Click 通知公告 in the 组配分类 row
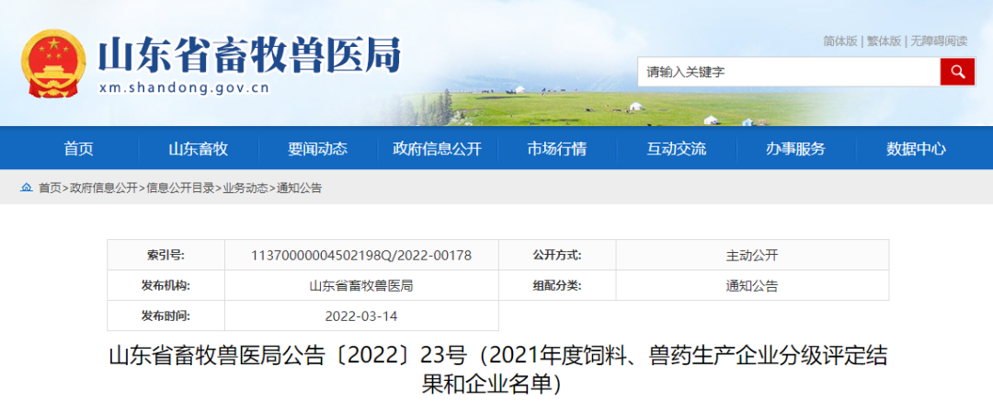The image size is (993, 413). point(752,286)
